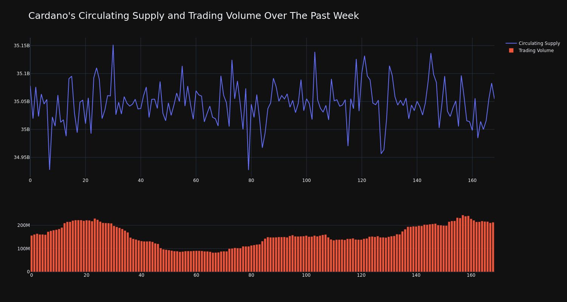Click x-axis tick 160 under the line chart
The height and width of the screenshot is (302, 567).
472,180
